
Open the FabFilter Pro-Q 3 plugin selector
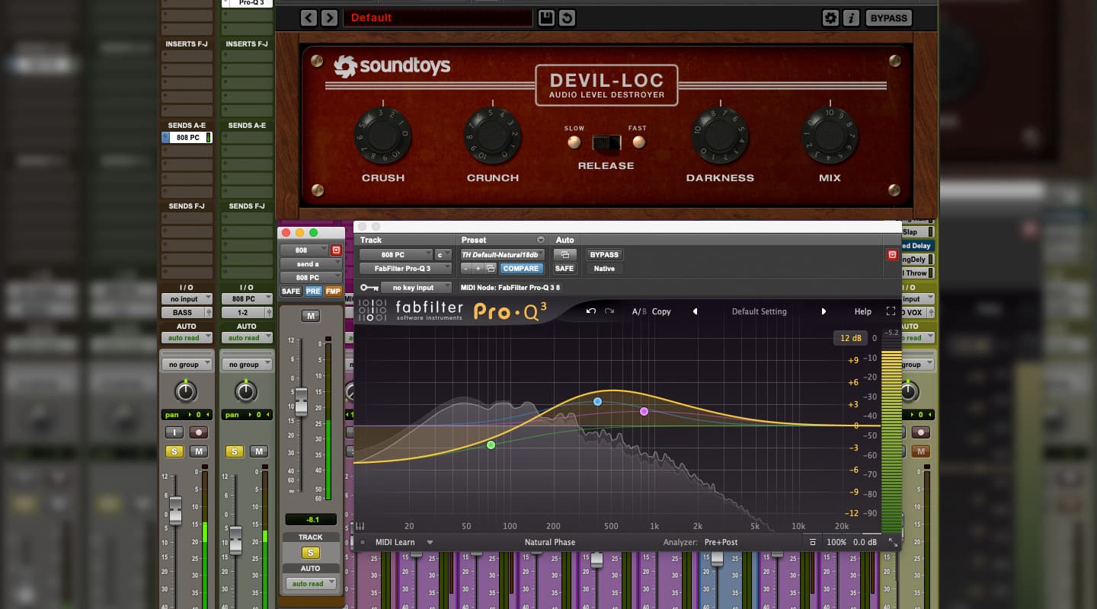click(x=405, y=269)
